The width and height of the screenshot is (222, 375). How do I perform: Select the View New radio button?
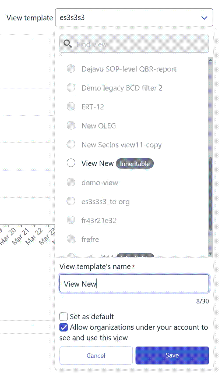click(x=71, y=163)
